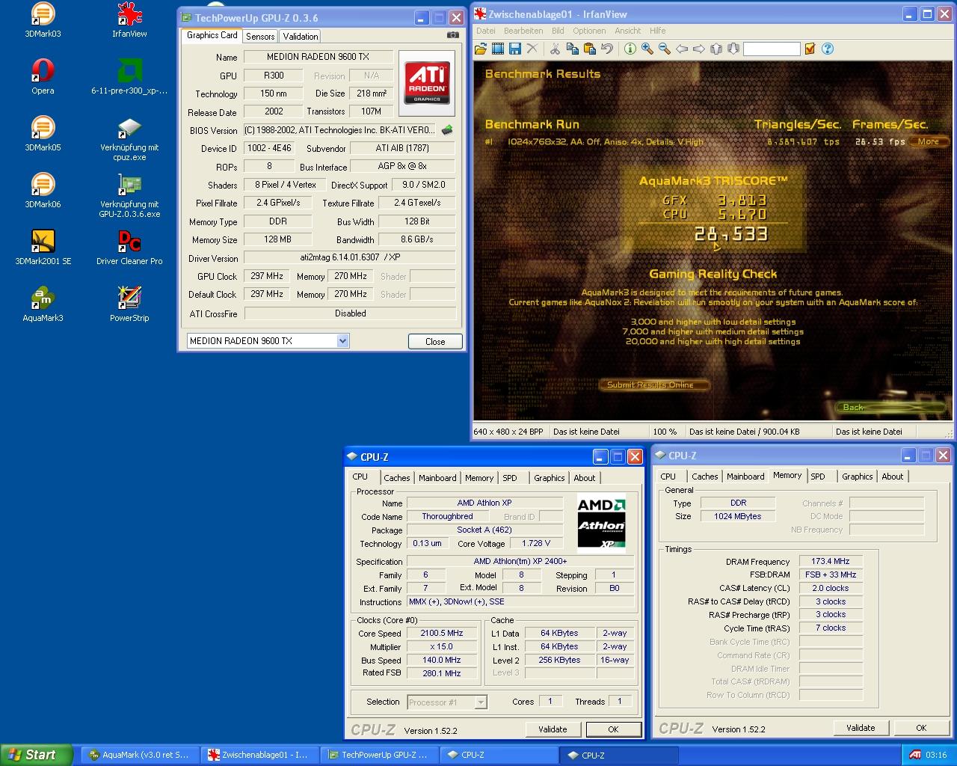Click the Zoom out magnifier icon

[x=665, y=49]
